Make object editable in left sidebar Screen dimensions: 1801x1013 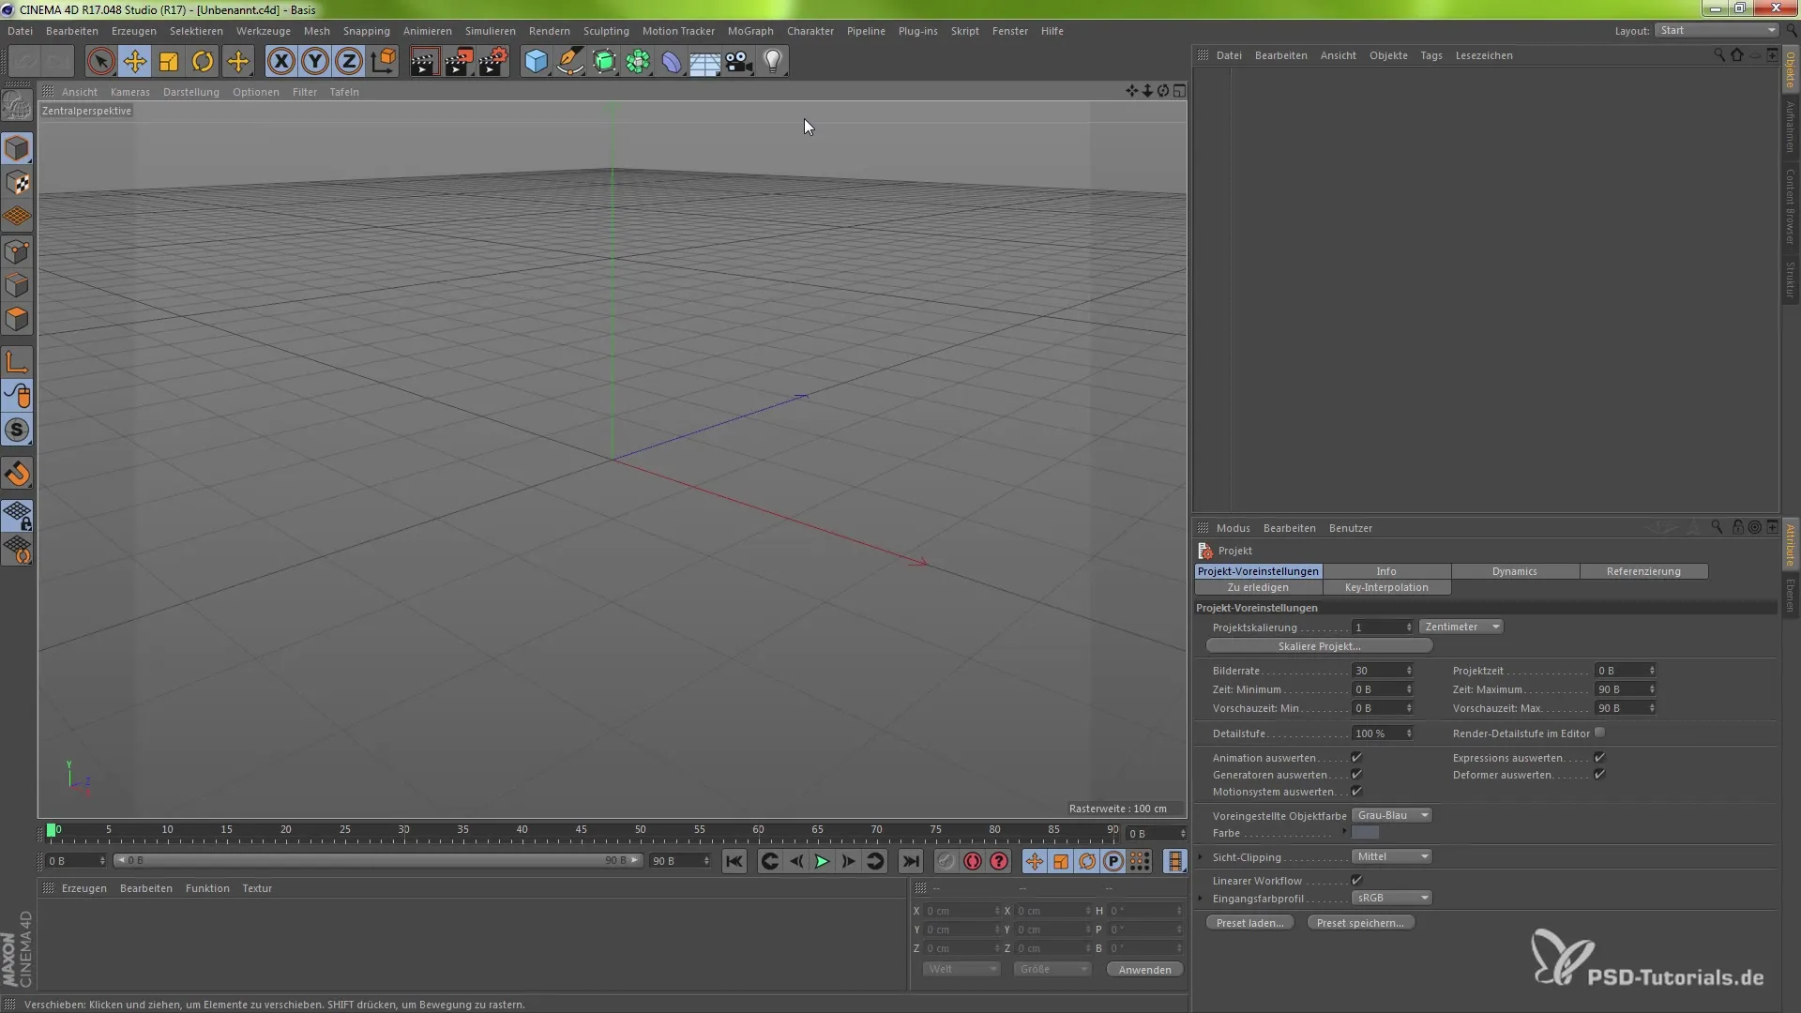[x=17, y=105]
